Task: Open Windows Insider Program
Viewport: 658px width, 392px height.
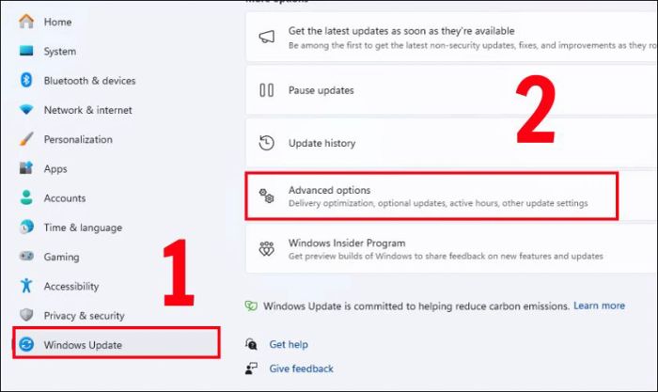Action: coord(451,249)
